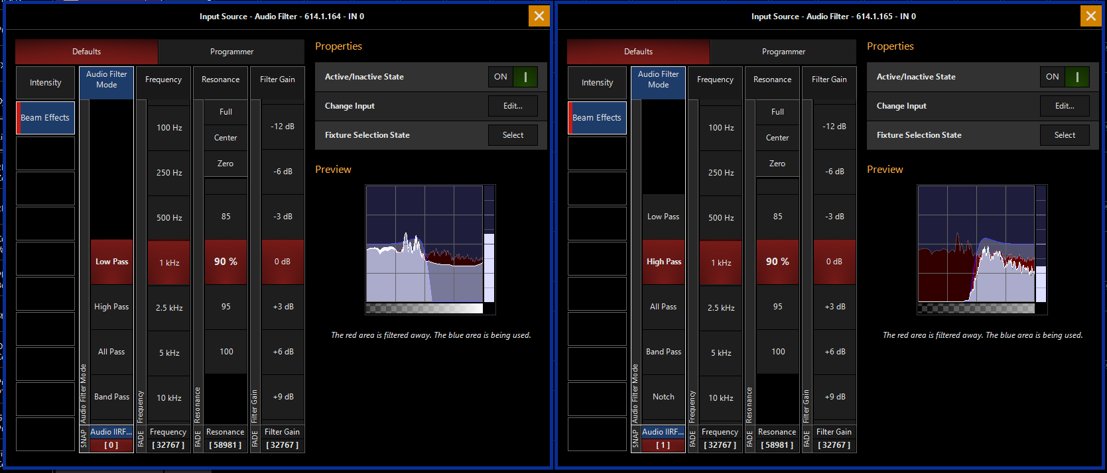Select Beam Effects category in 614.1.165 window
This screenshot has height=473, width=1107.
click(597, 118)
